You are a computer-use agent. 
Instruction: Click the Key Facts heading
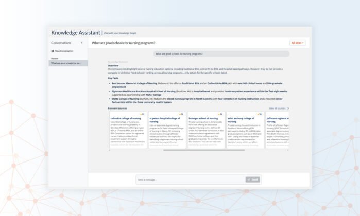[x=113, y=78]
